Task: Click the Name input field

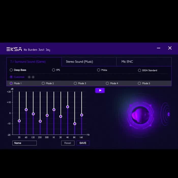Action: [x=24, y=143]
